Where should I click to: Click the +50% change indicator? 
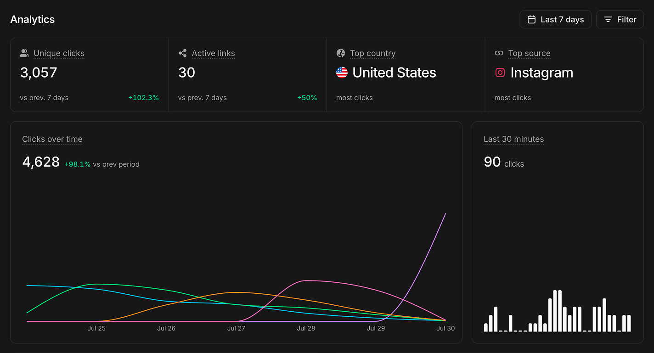point(307,98)
